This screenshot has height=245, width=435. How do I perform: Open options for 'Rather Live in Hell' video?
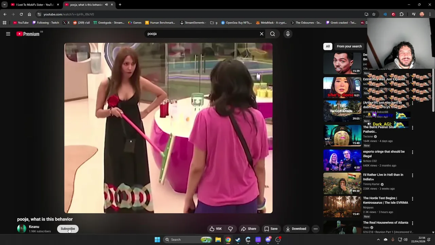413,175
